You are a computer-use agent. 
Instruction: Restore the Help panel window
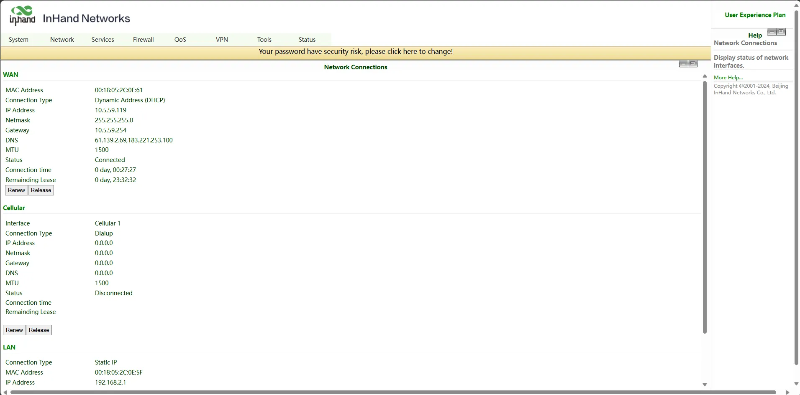(781, 32)
